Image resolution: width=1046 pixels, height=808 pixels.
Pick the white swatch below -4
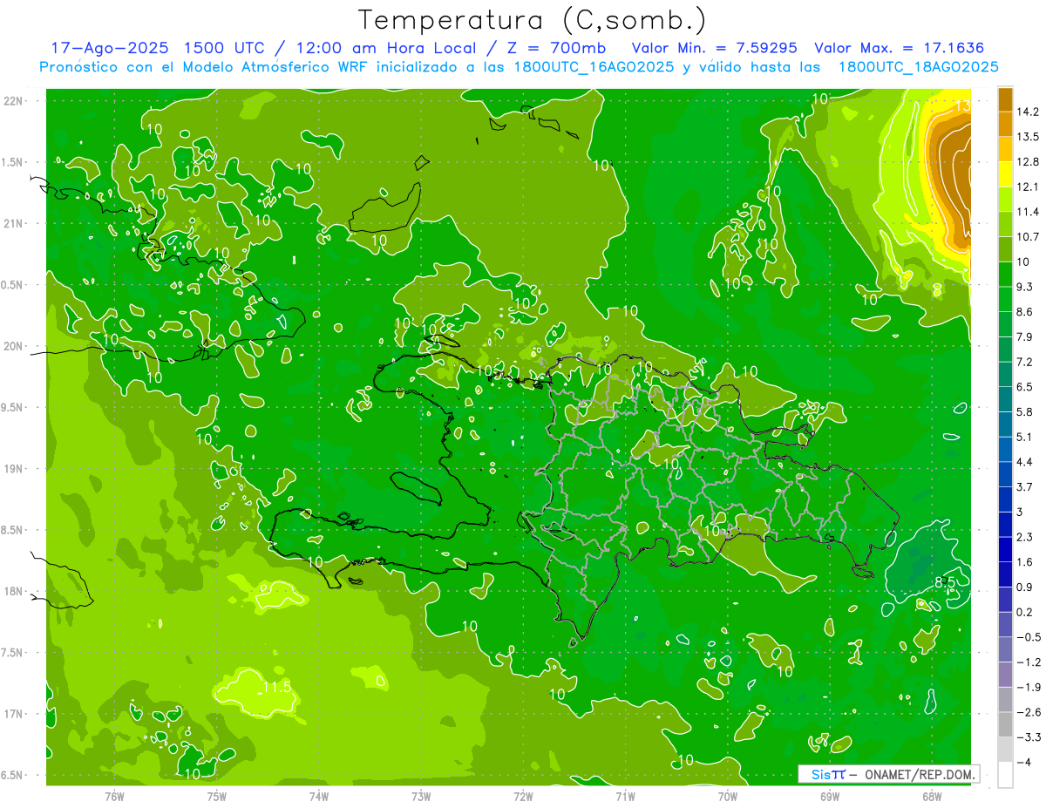click(x=1005, y=774)
